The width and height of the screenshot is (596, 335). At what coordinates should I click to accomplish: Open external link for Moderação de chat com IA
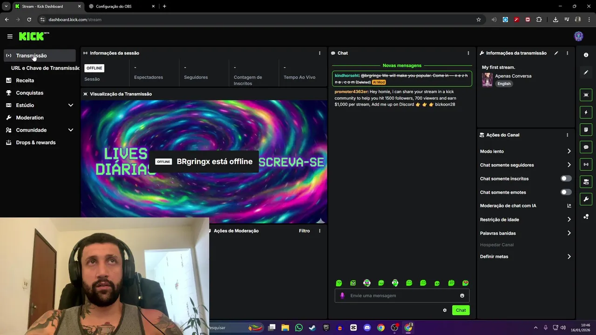pyautogui.click(x=569, y=206)
